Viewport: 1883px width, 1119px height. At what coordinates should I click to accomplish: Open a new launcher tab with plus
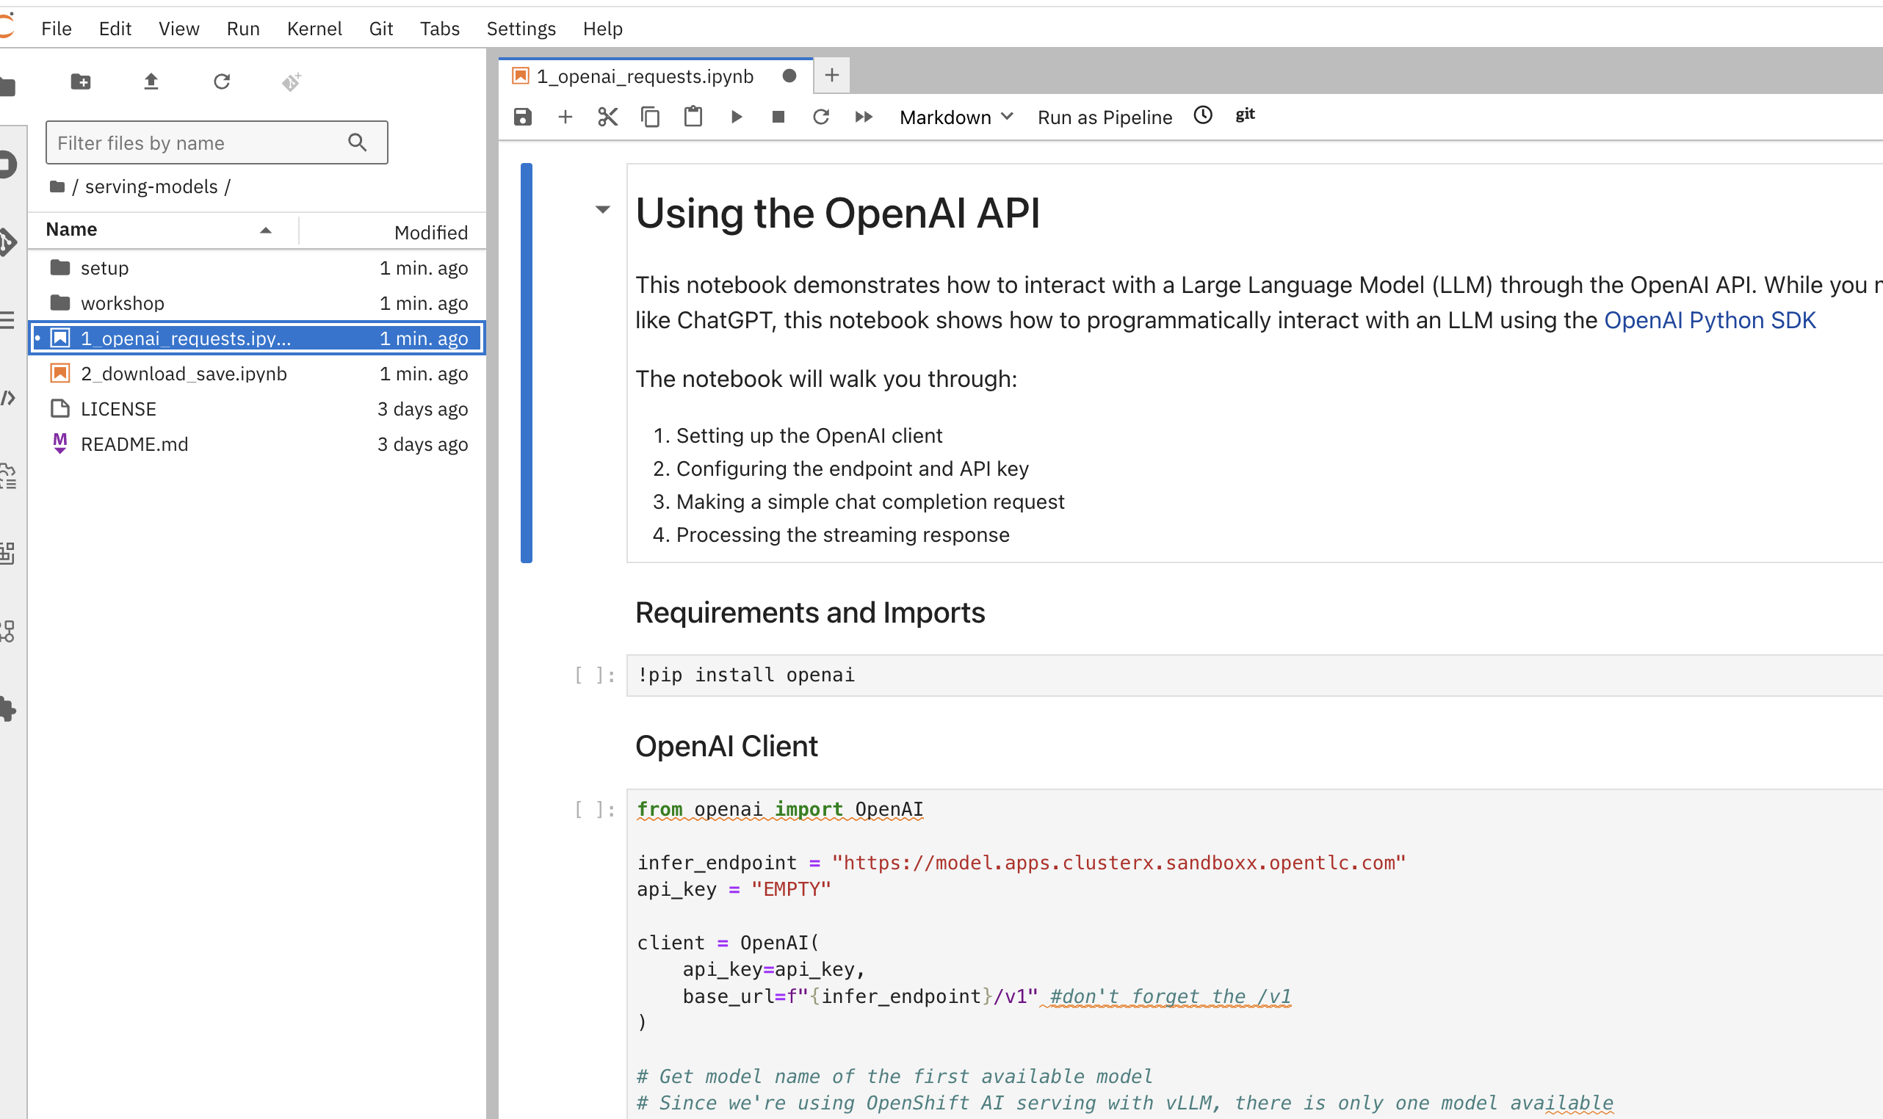click(x=832, y=76)
